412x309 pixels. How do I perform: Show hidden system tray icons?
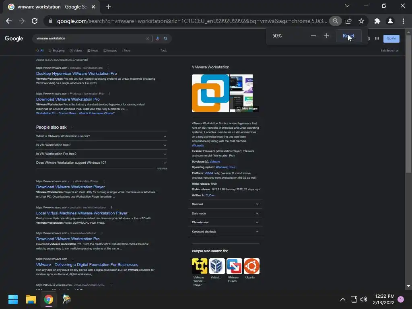coord(343,299)
